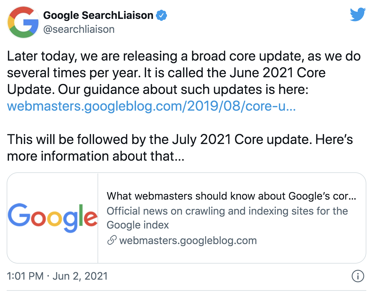Click the Google index text in card
Viewport: 373px width, 293px height.
click(x=138, y=225)
